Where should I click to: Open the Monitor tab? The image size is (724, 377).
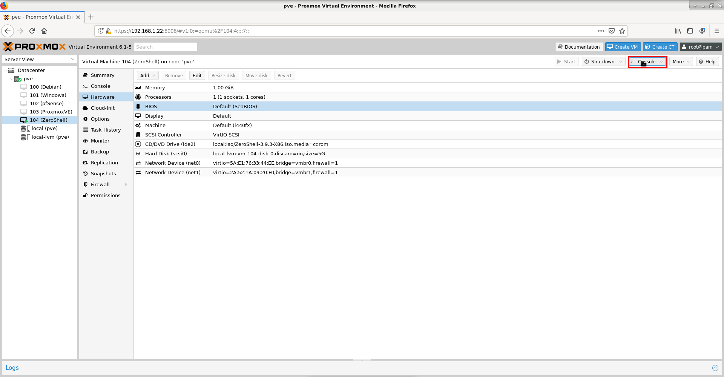click(106, 141)
